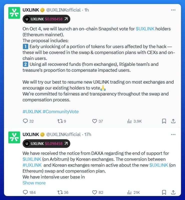This screenshot has width=185, height=200.
Task: Open the #UXLINK hashtag in first tweet
Action: (x=32, y=111)
